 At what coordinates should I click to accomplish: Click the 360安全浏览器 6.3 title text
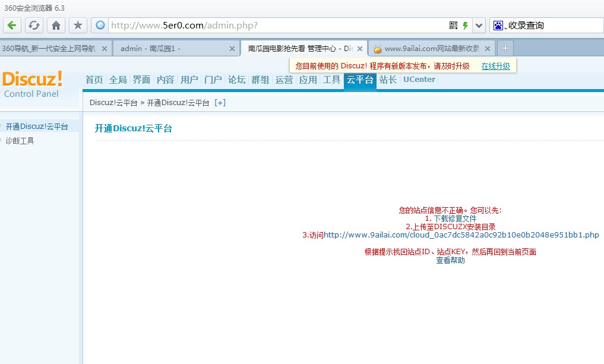34,8
